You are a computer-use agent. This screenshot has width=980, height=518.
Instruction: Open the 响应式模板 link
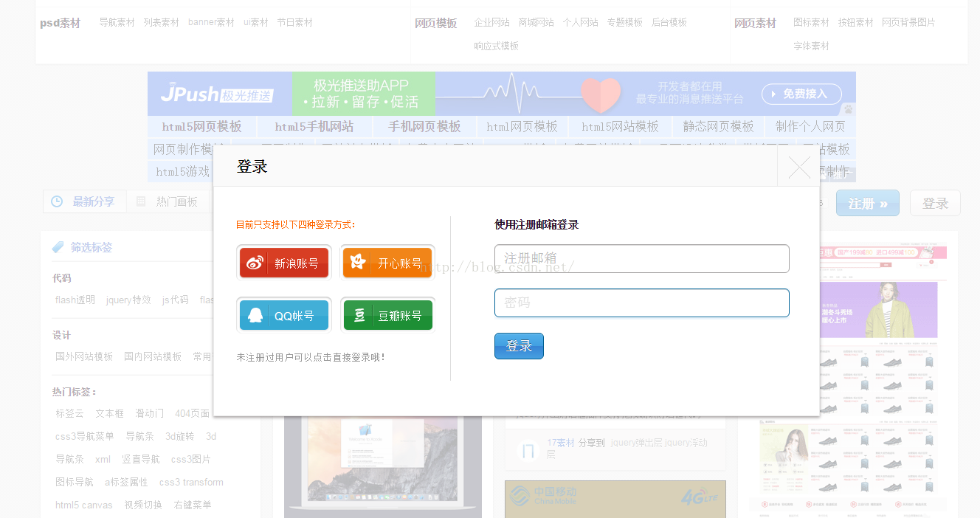[x=496, y=46]
